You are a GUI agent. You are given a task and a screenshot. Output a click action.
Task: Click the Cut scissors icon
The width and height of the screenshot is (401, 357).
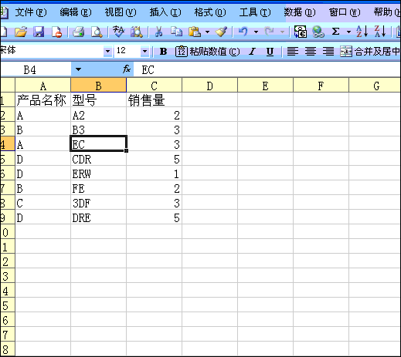tap(158, 32)
